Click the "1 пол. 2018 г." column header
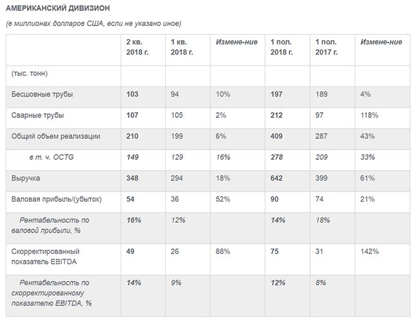The image size is (419, 328). [x=282, y=47]
